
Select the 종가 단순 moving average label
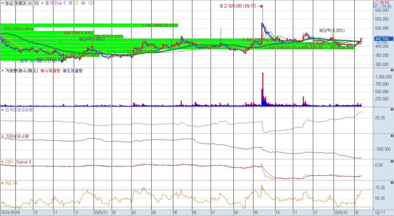[55, 3]
